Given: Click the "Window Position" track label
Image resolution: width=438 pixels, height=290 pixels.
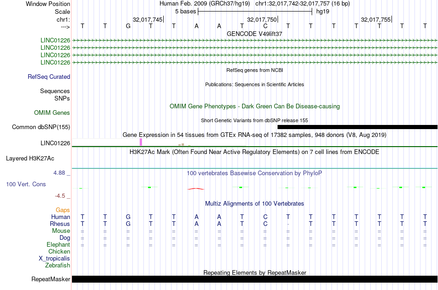Looking at the screenshot, I should point(48,4).
